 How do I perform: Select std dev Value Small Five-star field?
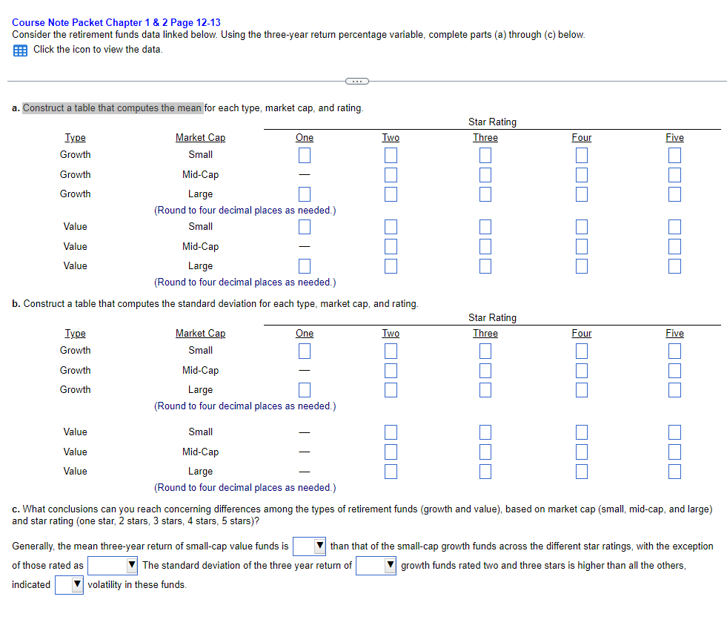click(674, 432)
